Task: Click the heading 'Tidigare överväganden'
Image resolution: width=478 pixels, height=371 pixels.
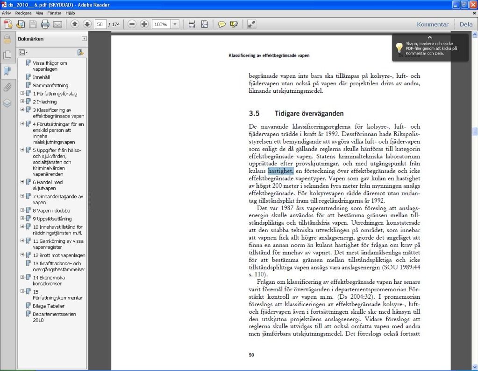Action: click(x=309, y=113)
